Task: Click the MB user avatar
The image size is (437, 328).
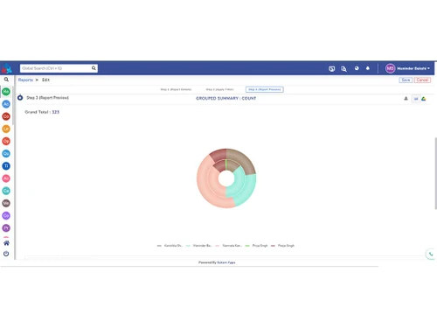Action: (x=390, y=68)
